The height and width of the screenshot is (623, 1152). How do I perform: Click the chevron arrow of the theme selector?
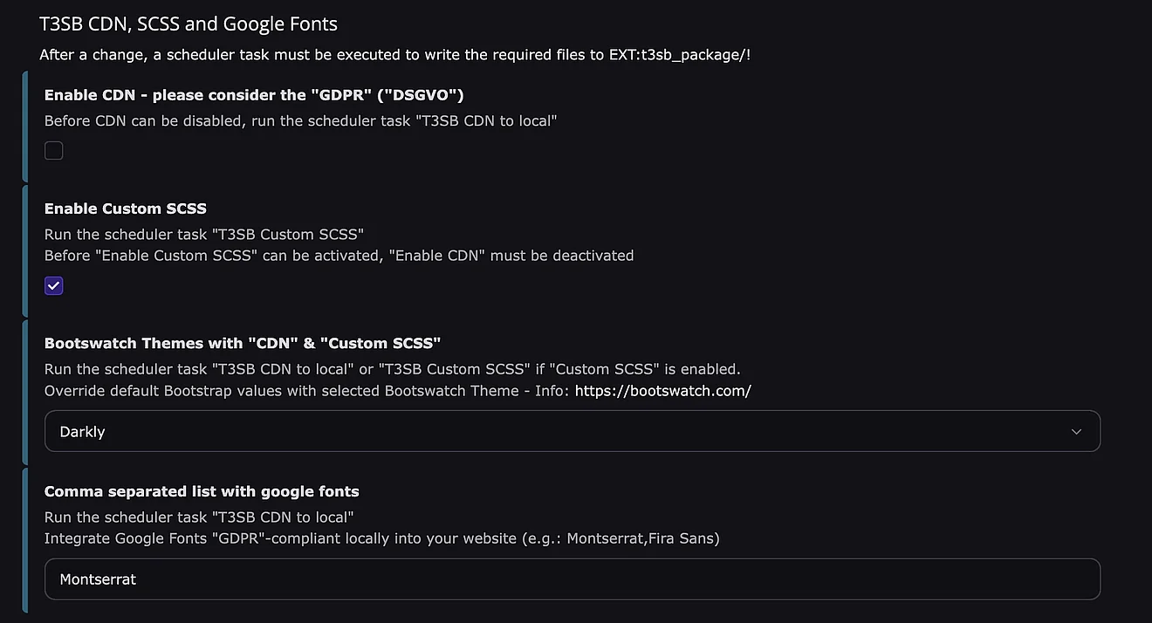(1076, 432)
